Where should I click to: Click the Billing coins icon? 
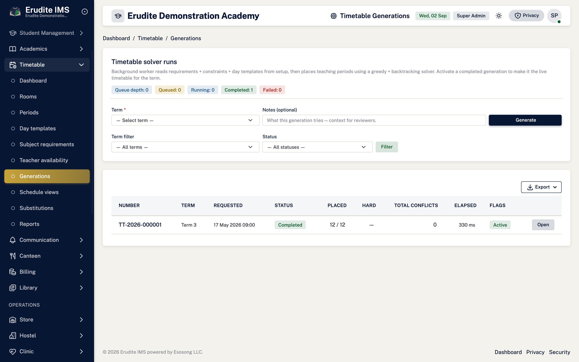[13, 272]
